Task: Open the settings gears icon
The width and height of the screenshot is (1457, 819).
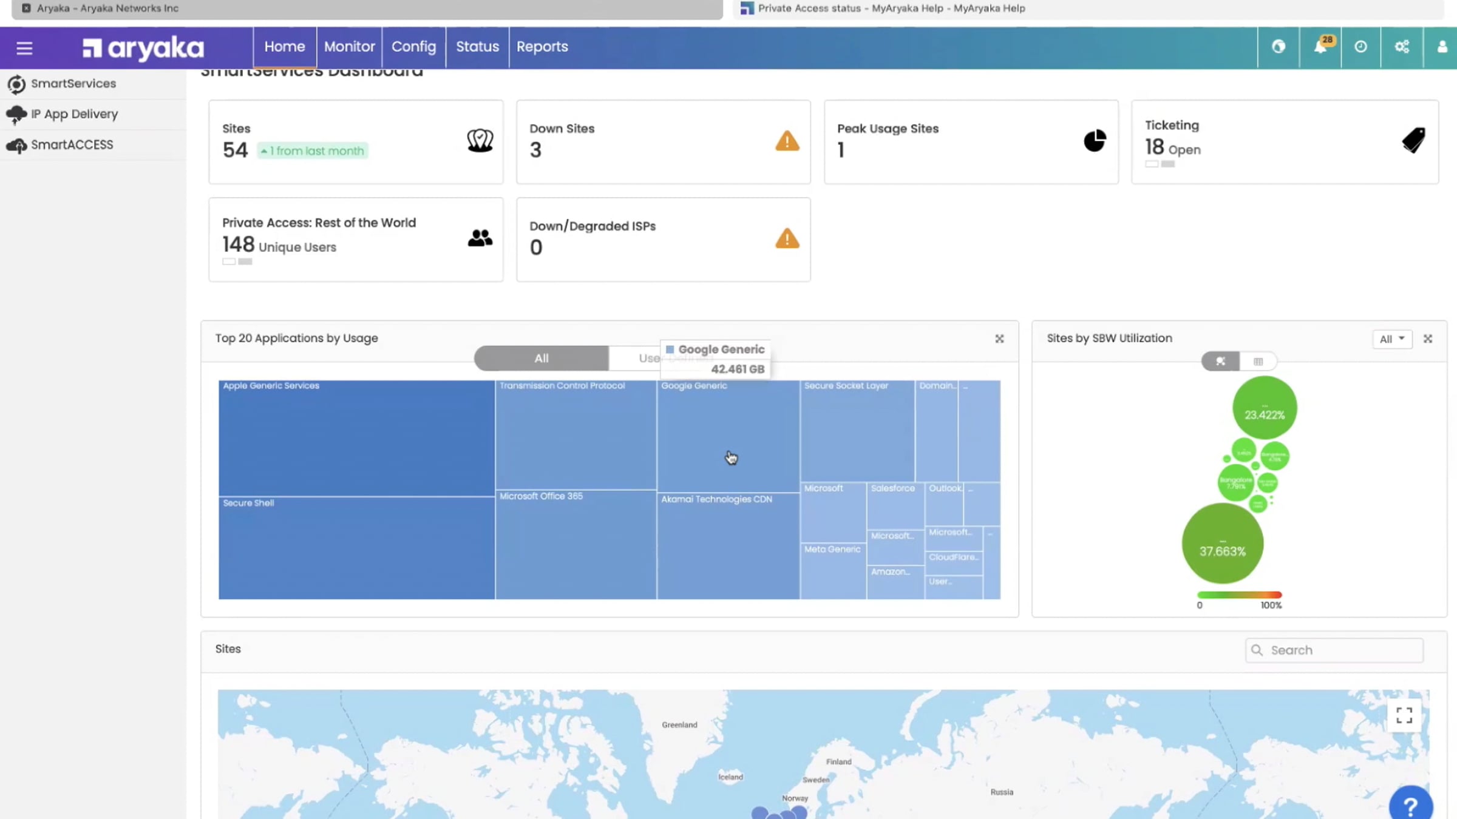Action: point(1402,47)
